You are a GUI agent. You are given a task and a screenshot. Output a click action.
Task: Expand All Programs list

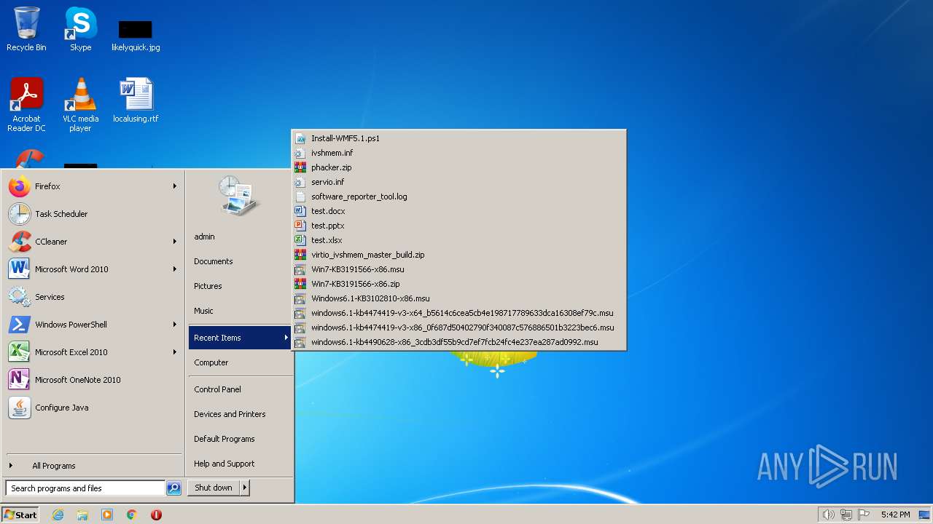pyautogui.click(x=93, y=466)
